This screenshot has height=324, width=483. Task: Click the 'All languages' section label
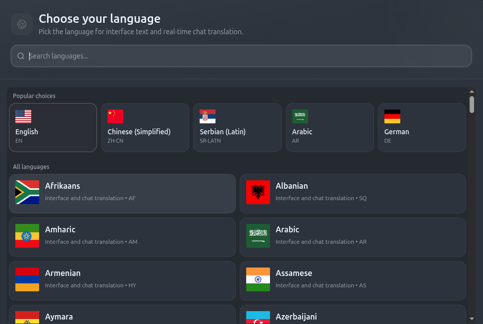(31, 166)
